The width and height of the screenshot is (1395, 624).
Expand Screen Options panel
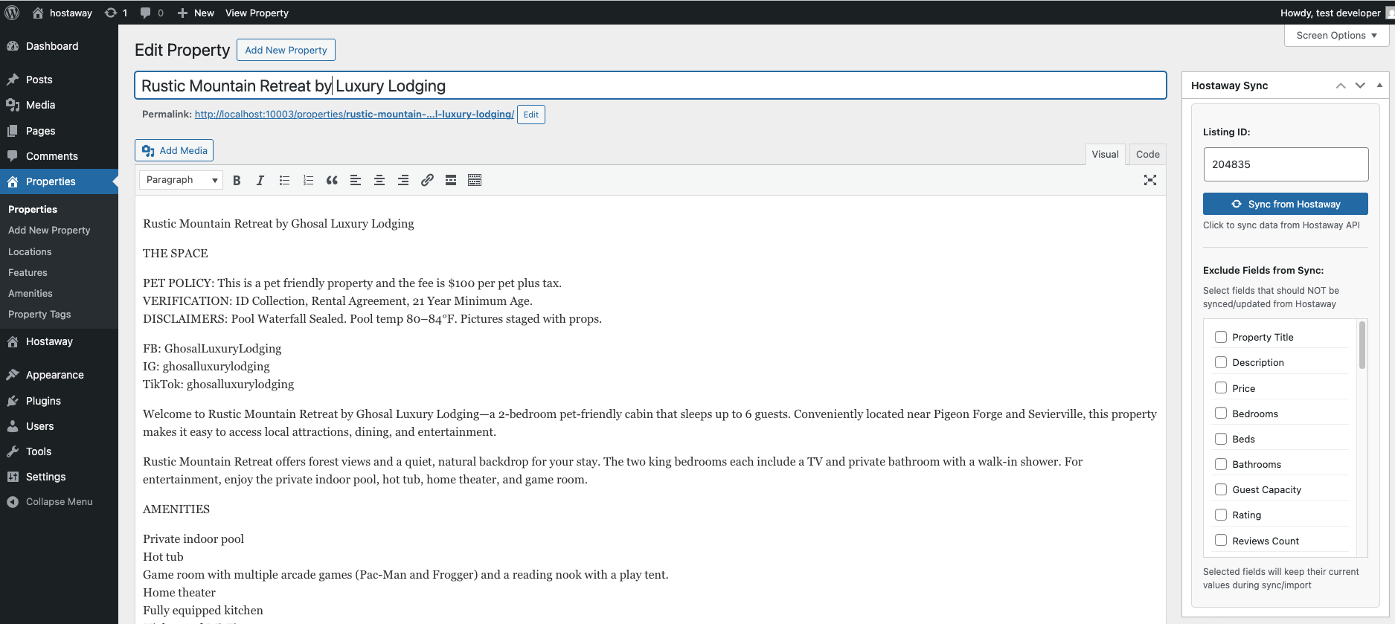coord(1336,36)
